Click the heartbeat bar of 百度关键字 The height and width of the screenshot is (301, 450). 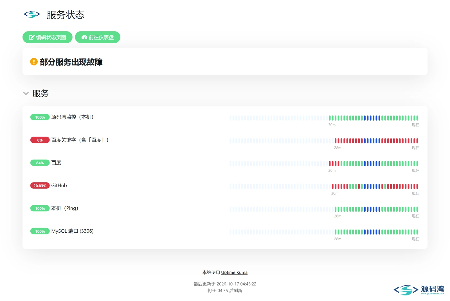[324, 141]
